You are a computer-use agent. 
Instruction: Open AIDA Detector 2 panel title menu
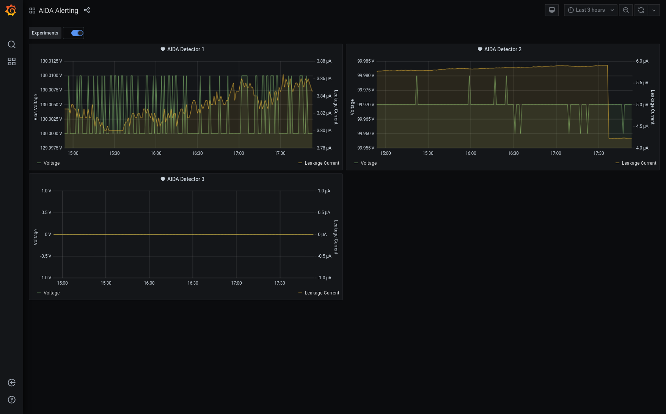pyautogui.click(x=503, y=49)
